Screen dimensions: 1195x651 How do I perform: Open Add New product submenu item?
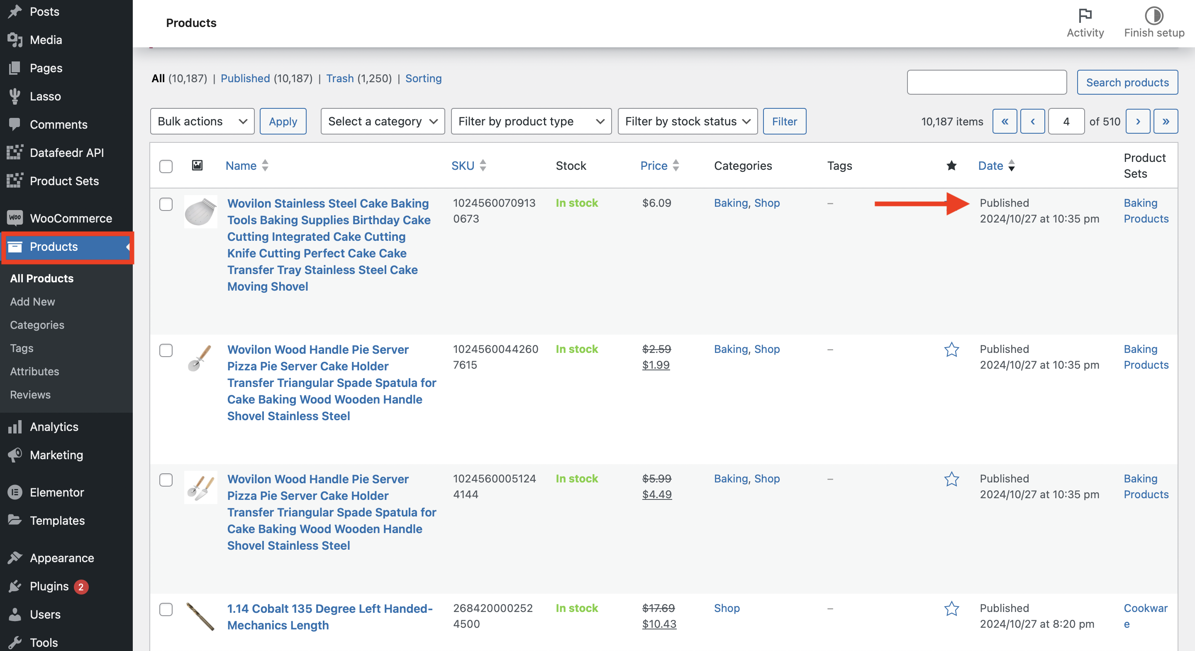tap(32, 301)
